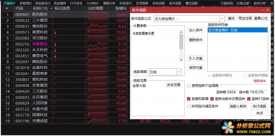Click the 使用涨跌不定周期 input field

pyautogui.click(x=244, y=86)
